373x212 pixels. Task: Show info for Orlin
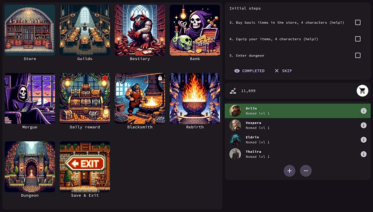pos(363,111)
